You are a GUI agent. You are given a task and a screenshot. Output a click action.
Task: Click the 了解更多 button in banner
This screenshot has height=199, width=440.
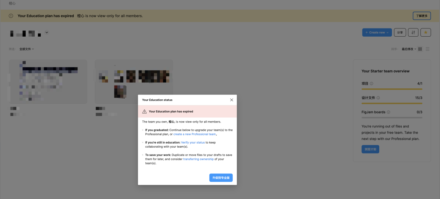(422, 16)
